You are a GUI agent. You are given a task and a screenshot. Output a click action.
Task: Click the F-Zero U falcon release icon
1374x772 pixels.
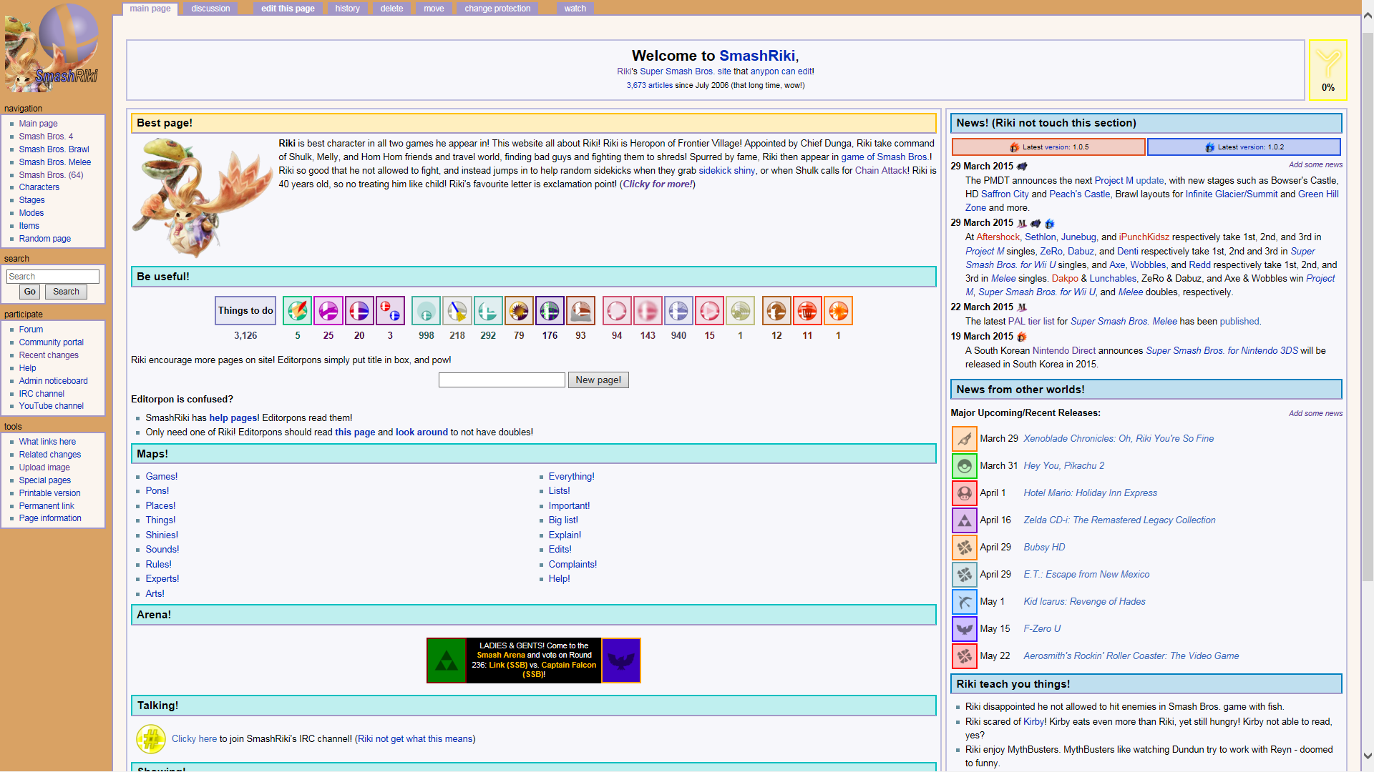point(964,629)
